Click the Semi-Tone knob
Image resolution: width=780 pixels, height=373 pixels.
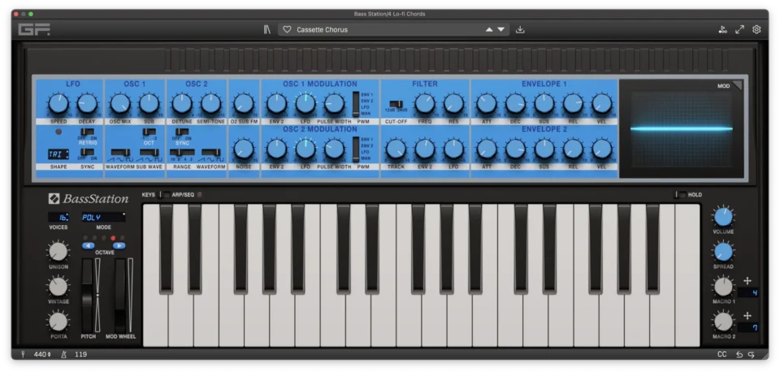[211, 105]
